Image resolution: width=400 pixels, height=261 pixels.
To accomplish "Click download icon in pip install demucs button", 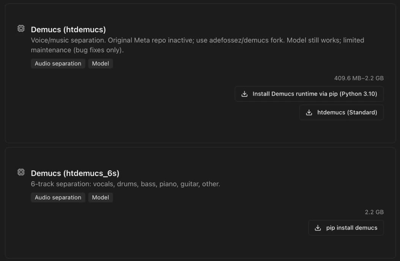I will [318, 228].
